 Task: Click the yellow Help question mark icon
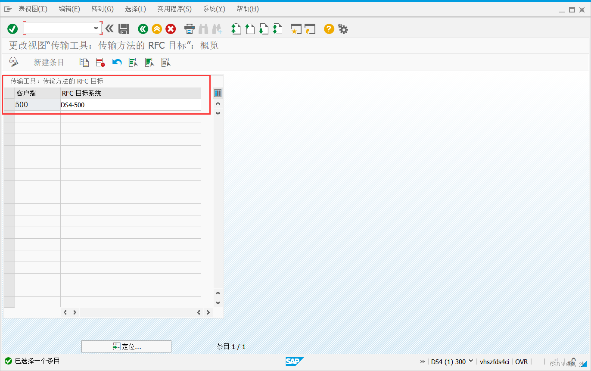coord(329,29)
